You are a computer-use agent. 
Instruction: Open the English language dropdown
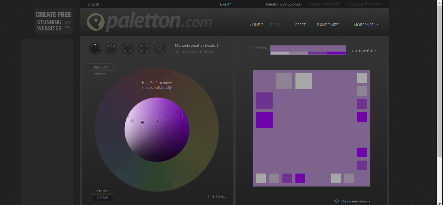click(95, 4)
